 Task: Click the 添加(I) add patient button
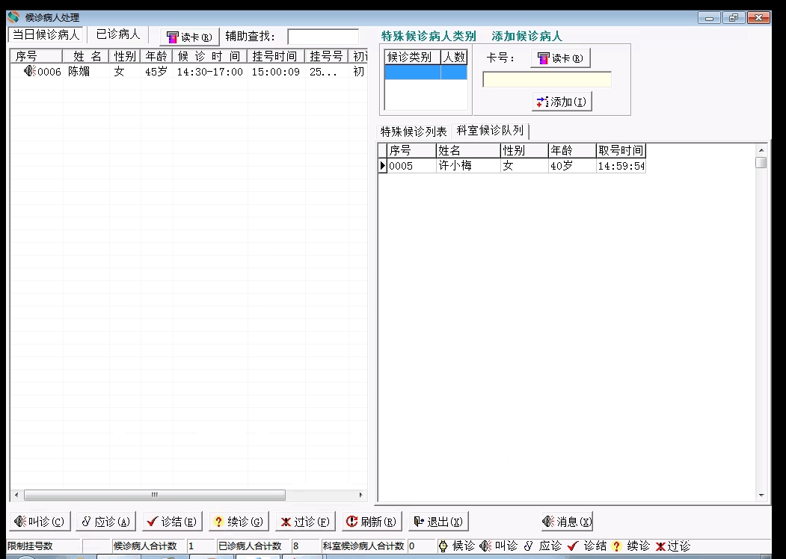click(x=562, y=102)
